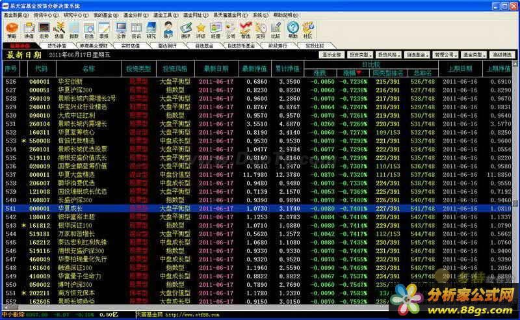Click the 研究 research toolbar icon

(151, 30)
